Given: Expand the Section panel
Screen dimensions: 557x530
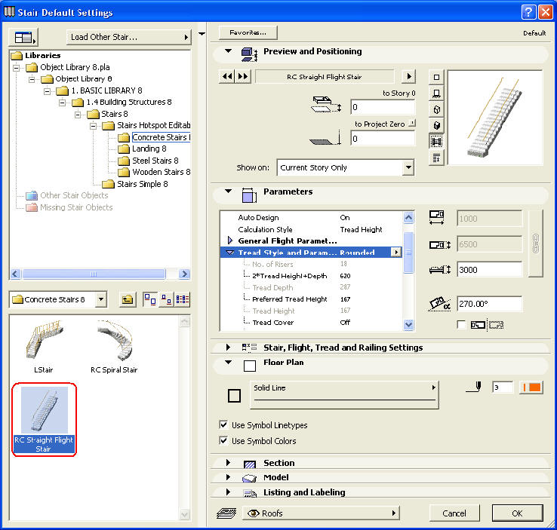Looking at the screenshot, I should (x=227, y=463).
